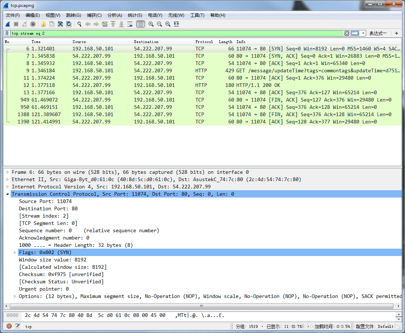Toggle the colorize packet list button
Image resolution: width=405 pixels, height=333 pixels.
pos(140,24)
